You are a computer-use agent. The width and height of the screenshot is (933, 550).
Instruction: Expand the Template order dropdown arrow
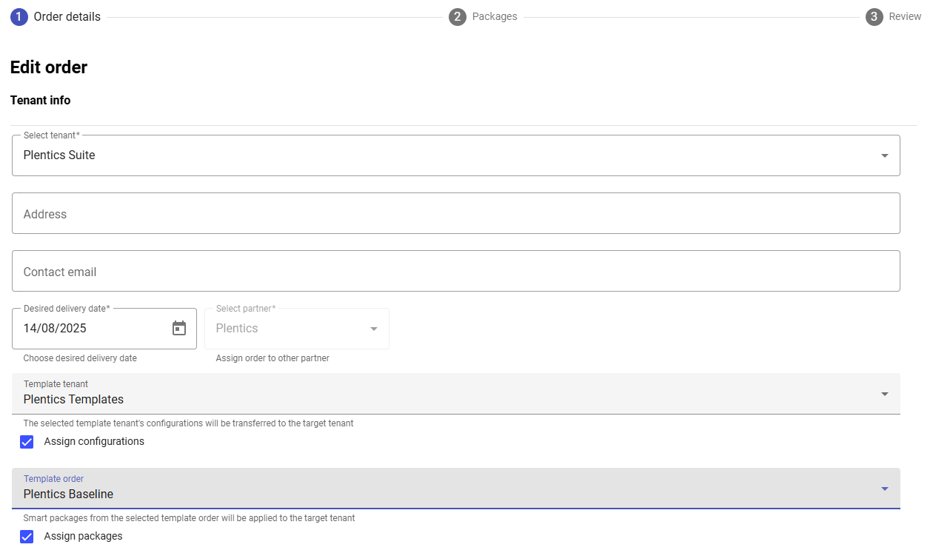pyautogui.click(x=884, y=489)
